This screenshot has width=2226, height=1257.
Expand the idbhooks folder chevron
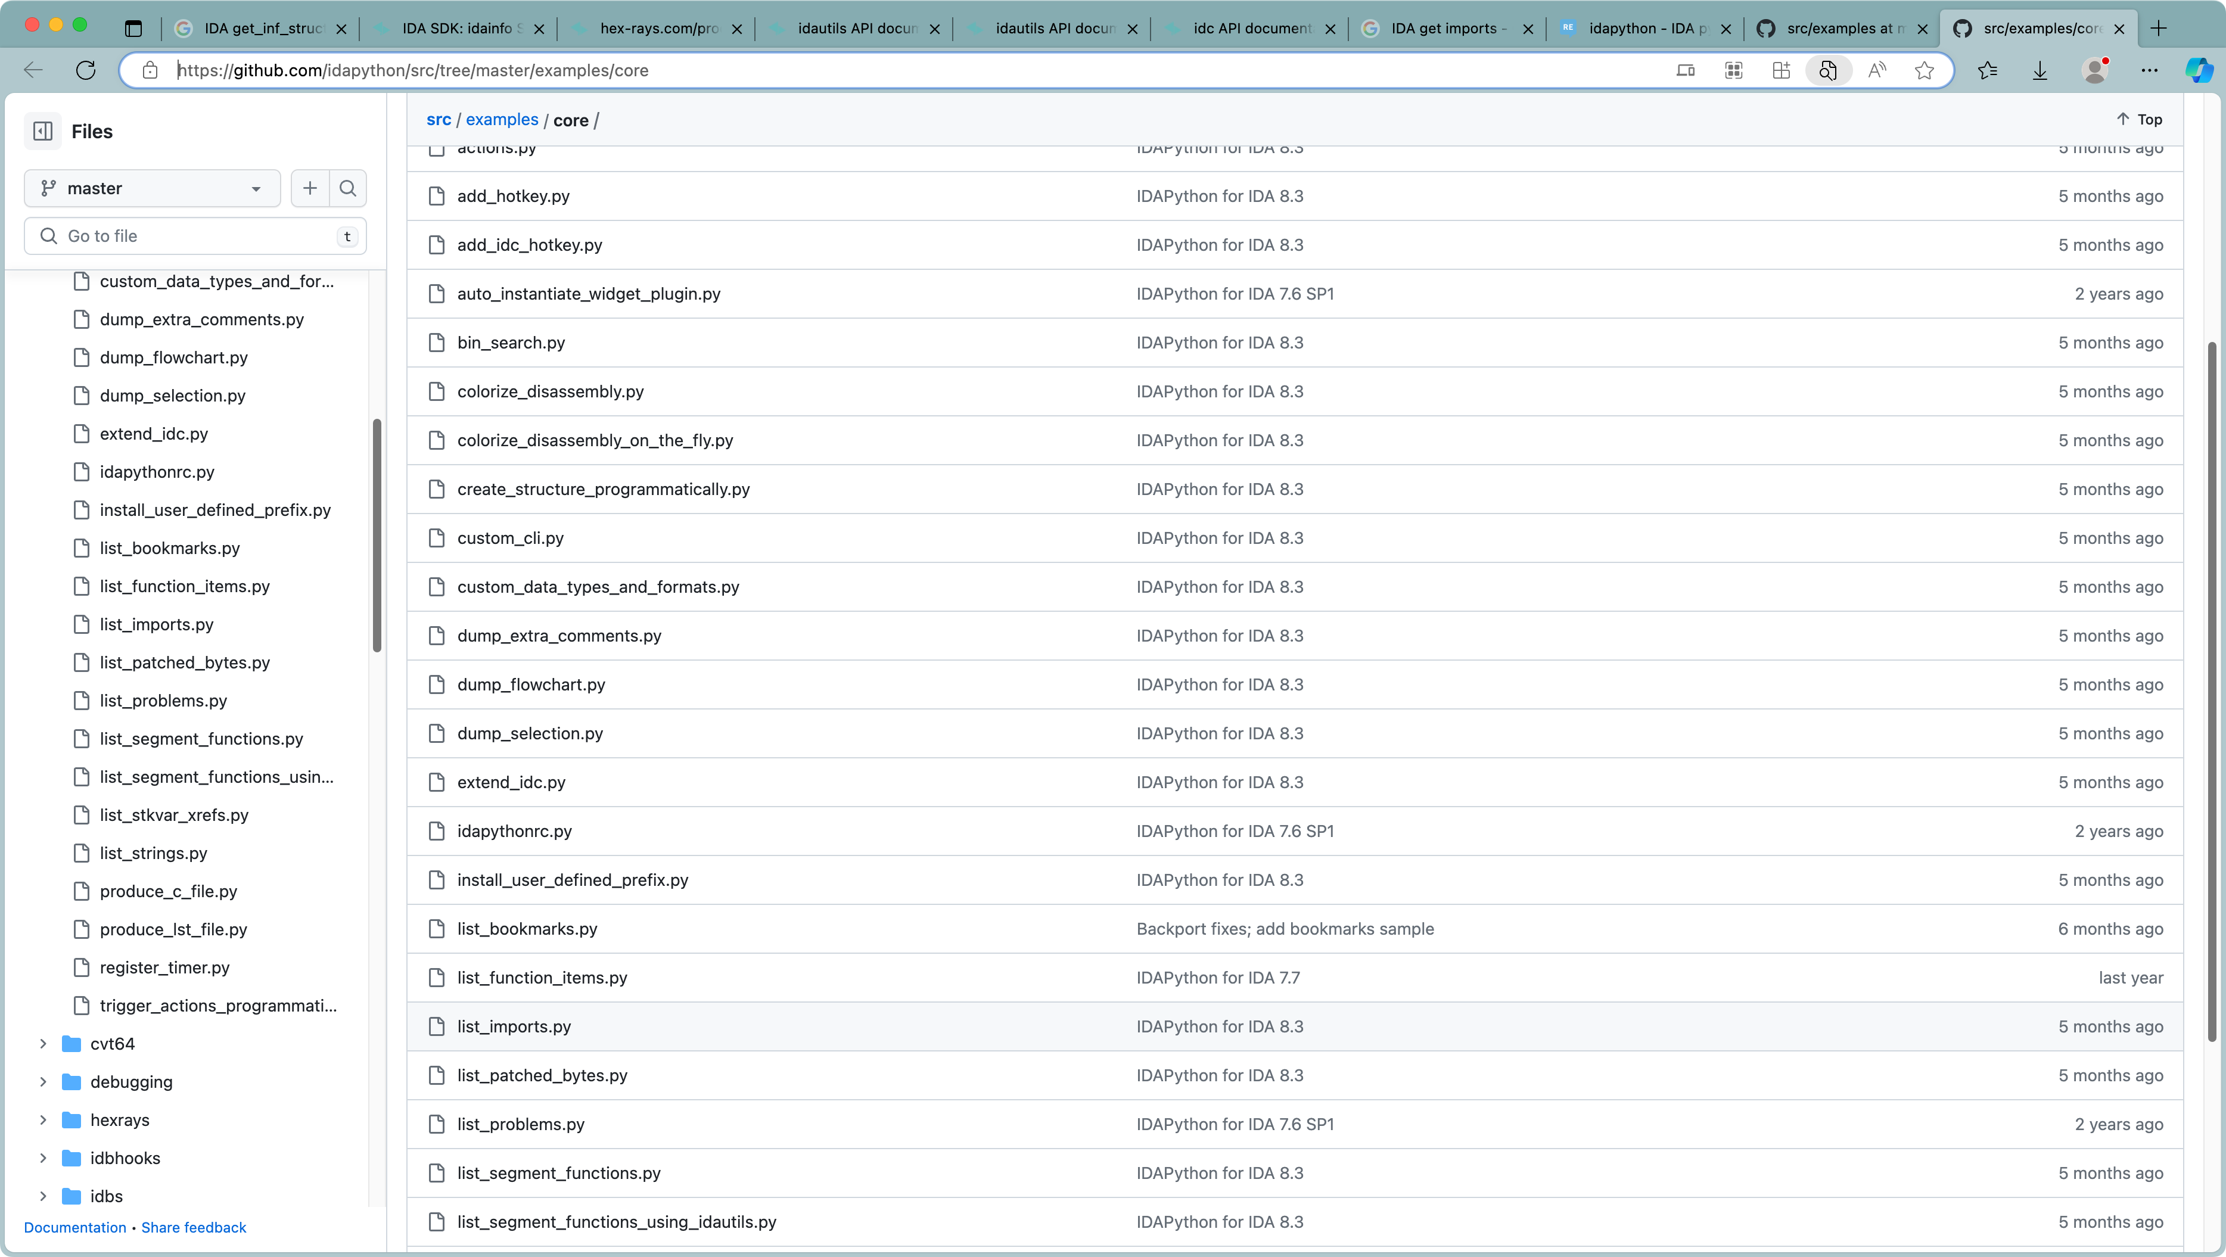[42, 1158]
